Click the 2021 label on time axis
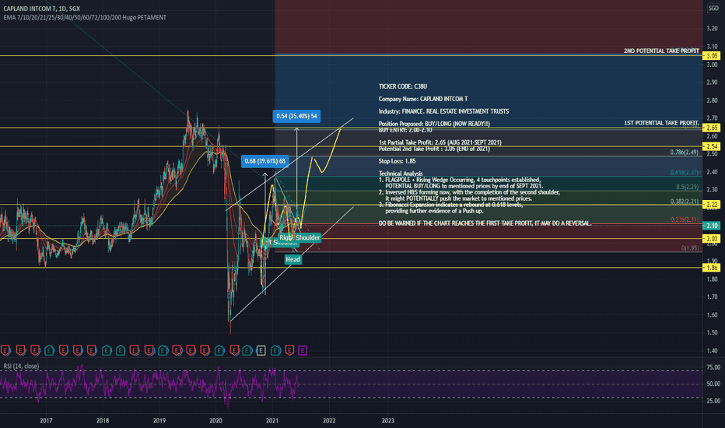 [x=272, y=420]
